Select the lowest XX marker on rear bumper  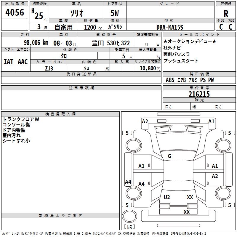187,212
